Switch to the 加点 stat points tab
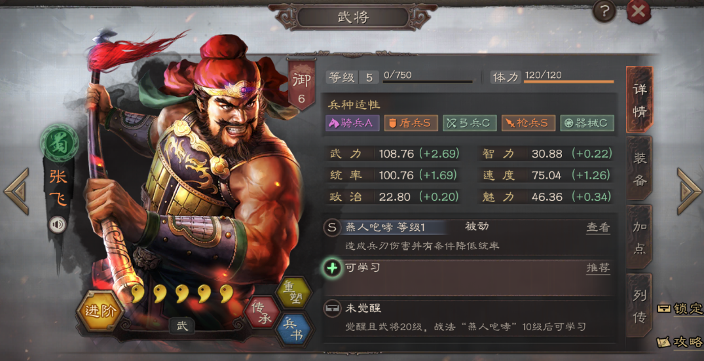 639,237
